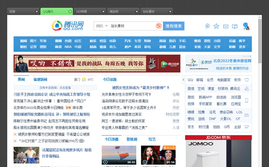Image resolution: width=269 pixels, height=167 pixels.
Task: Click the weather icon next to 30℃
Action: [84, 80]
